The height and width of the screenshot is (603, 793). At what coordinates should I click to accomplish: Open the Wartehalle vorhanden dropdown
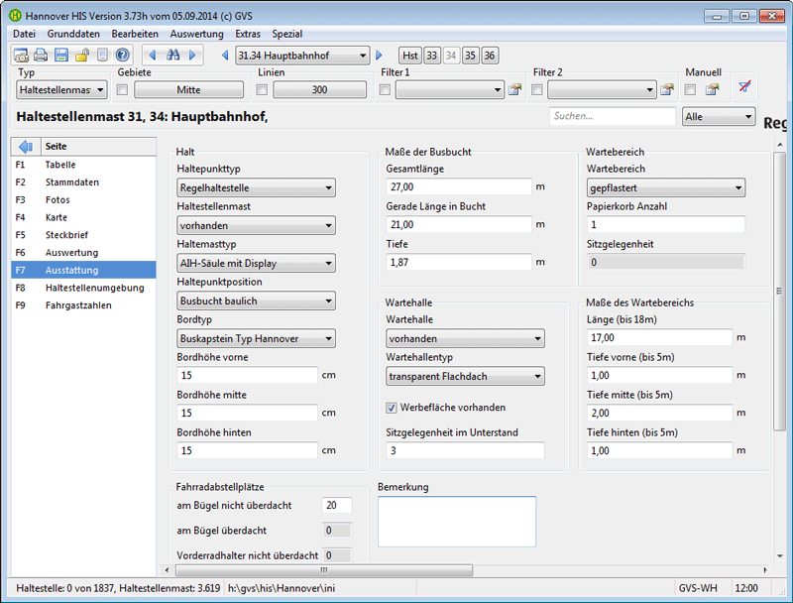465,338
